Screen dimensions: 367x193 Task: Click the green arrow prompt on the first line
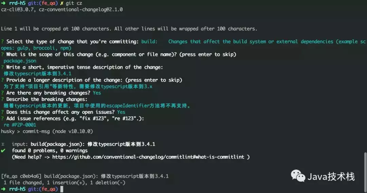click(x=3, y=3)
